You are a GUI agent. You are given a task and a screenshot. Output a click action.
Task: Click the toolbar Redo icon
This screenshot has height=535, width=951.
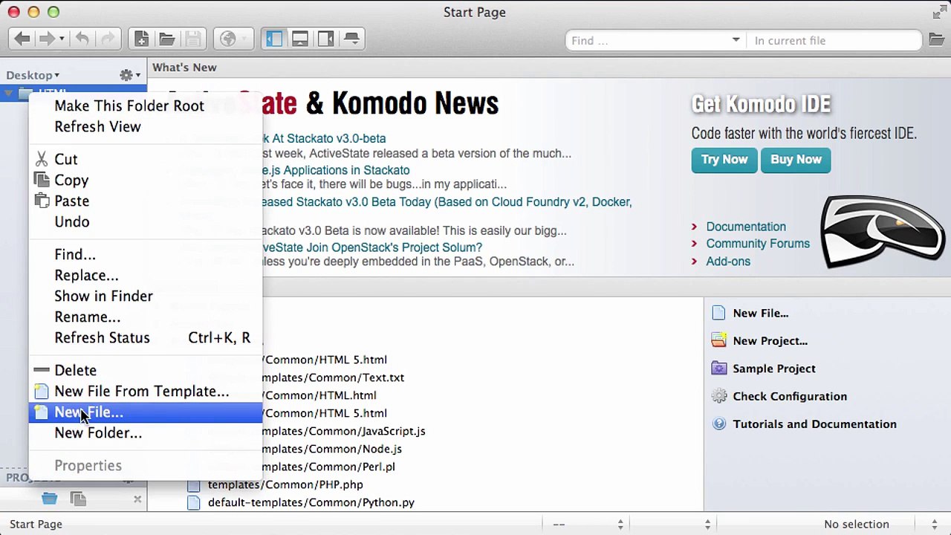(x=108, y=39)
